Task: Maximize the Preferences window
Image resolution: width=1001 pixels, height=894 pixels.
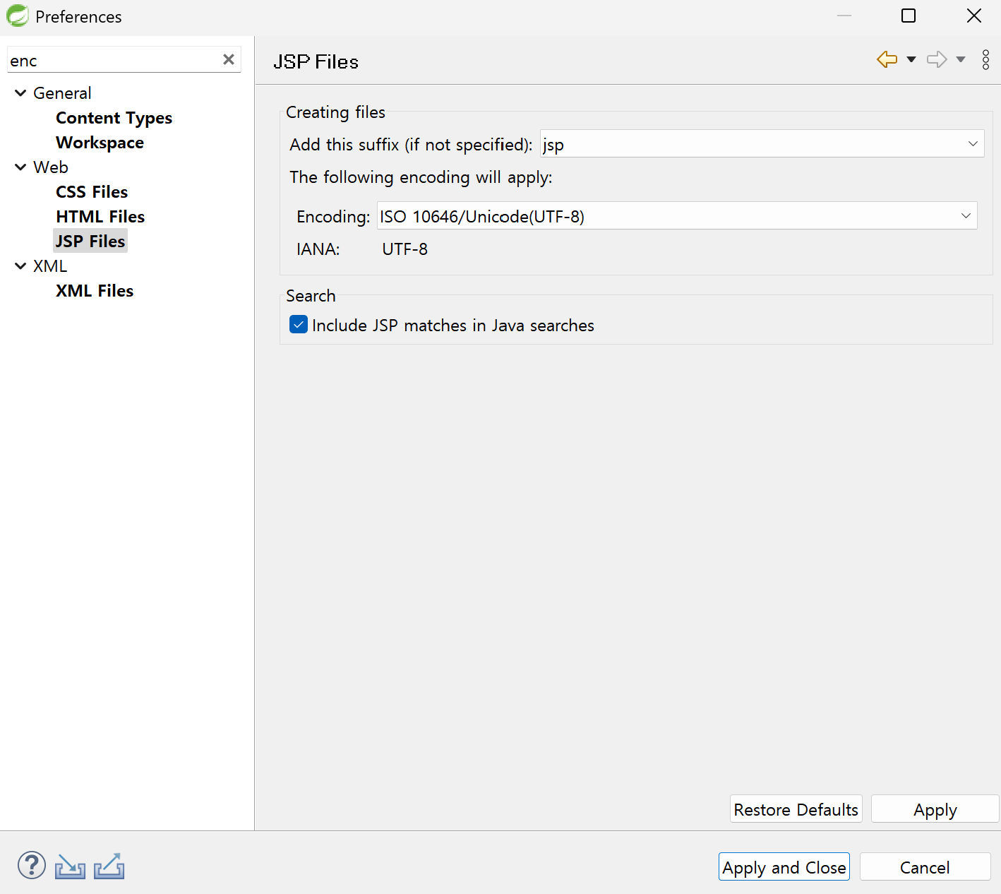Action: click(909, 16)
